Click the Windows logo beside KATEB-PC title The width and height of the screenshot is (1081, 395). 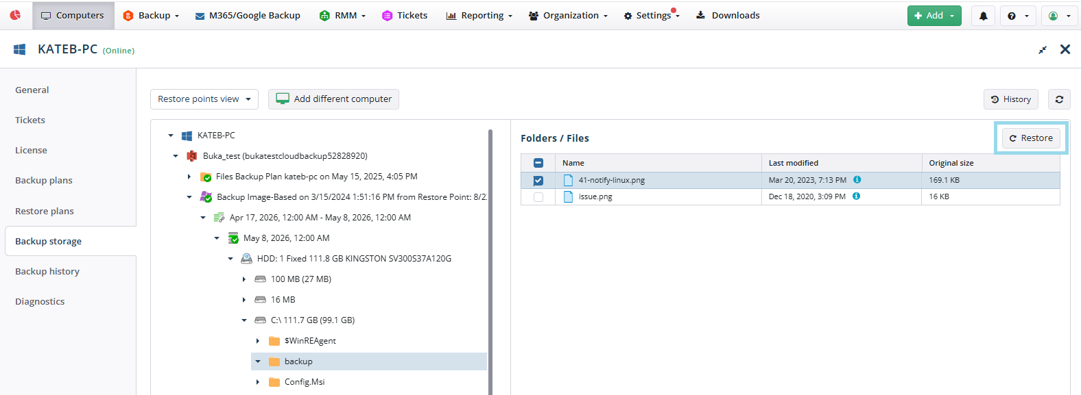click(20, 49)
